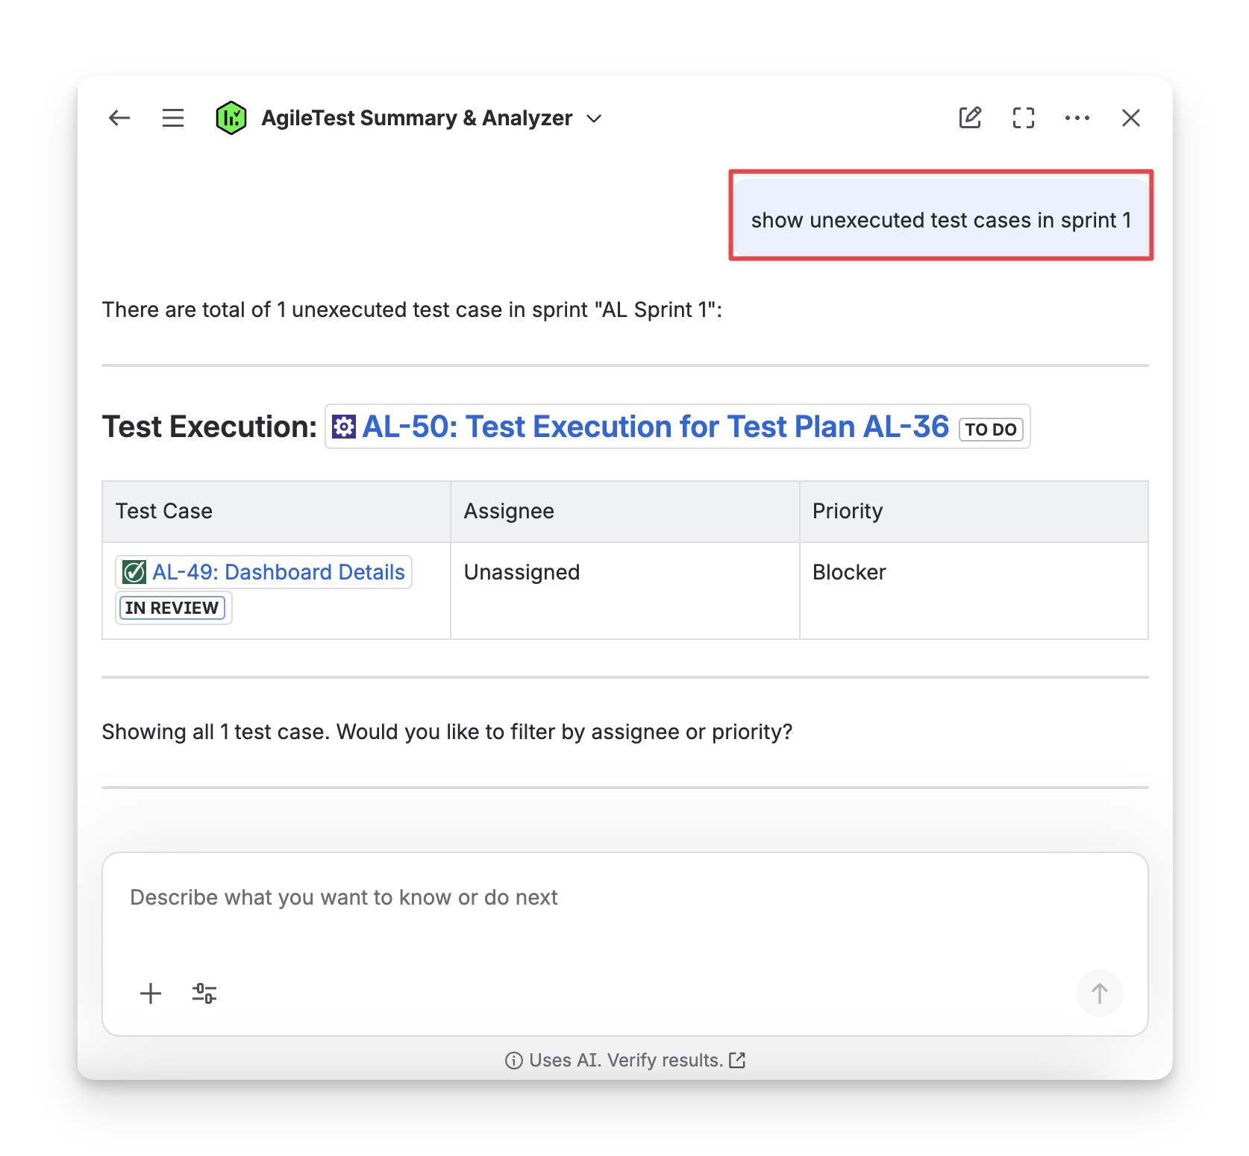This screenshot has height=1156, width=1249.
Task: Click the TO DO status badge
Action: (x=990, y=430)
